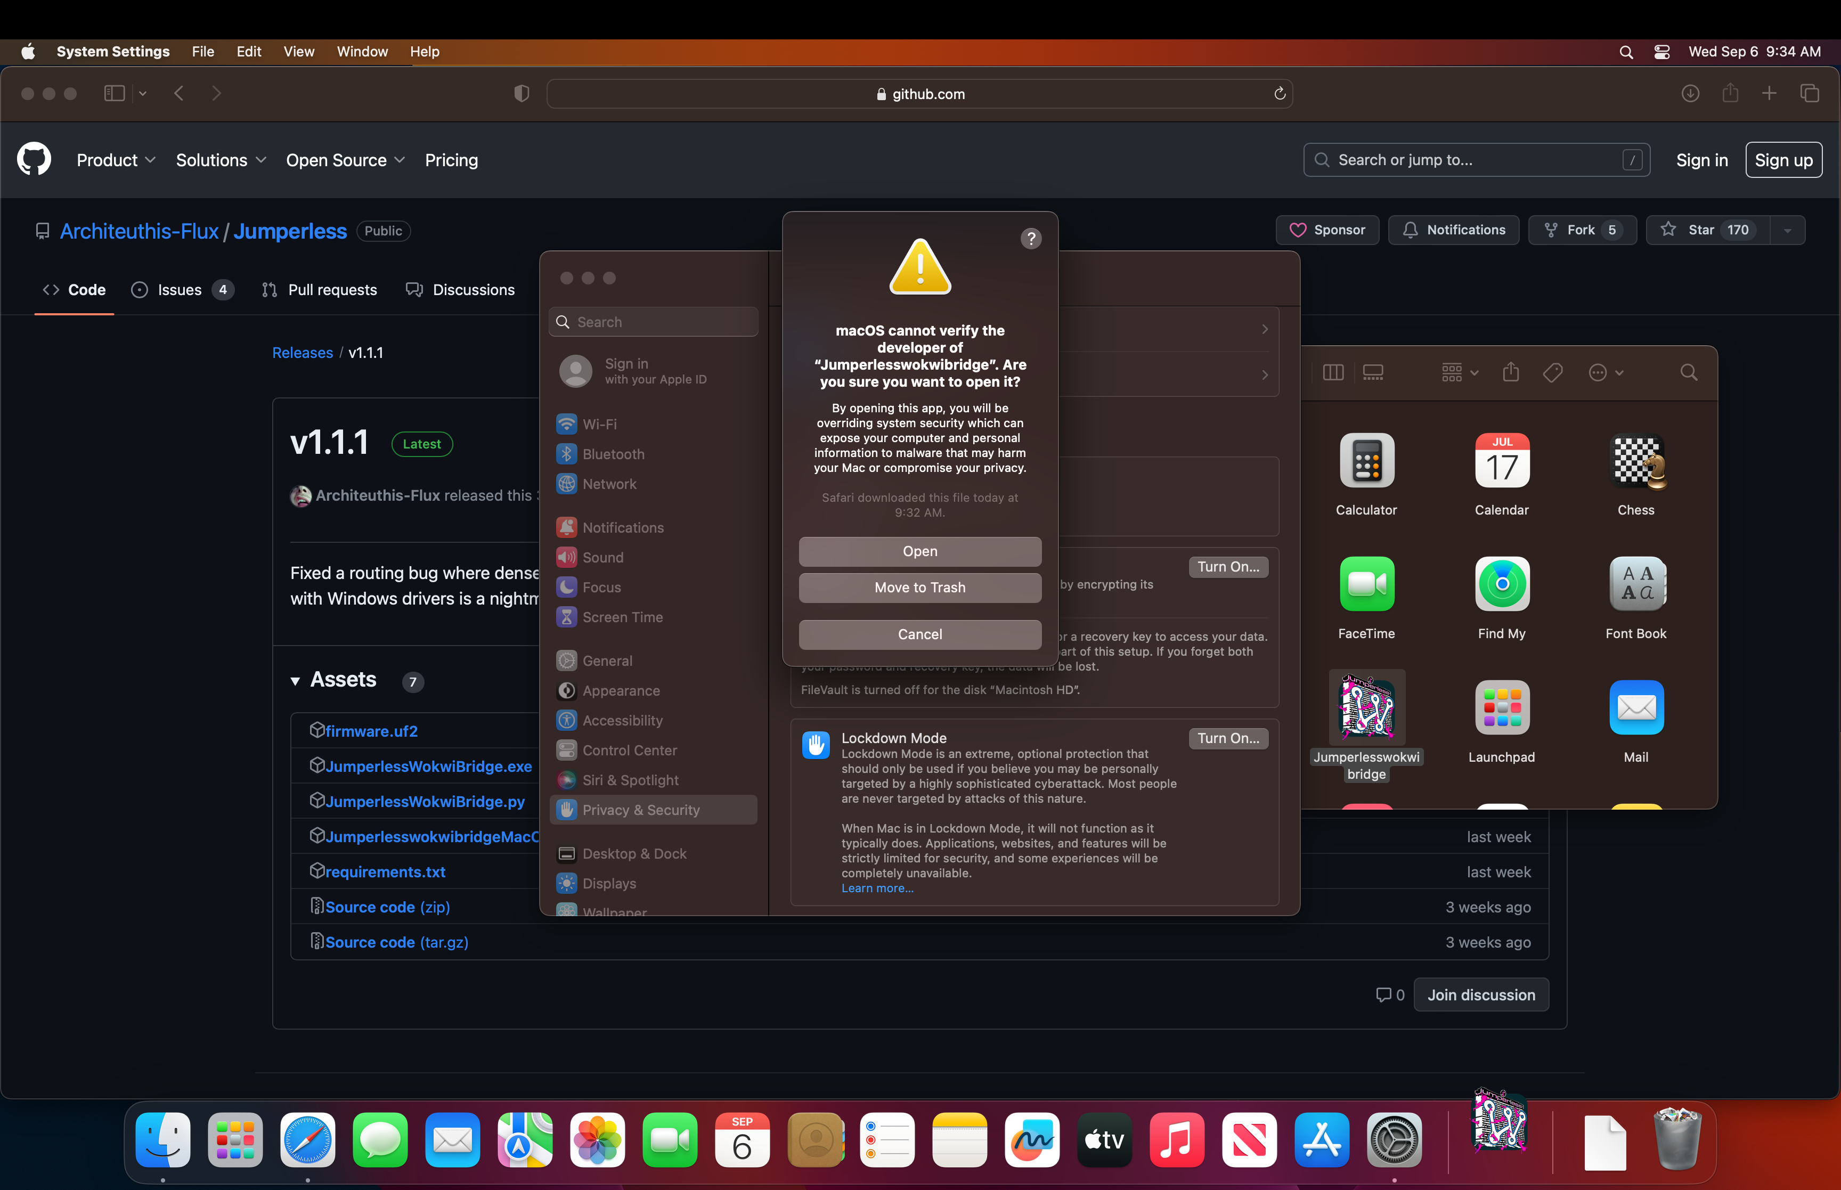
Task: Switch to the Issues tab
Action: pos(179,290)
